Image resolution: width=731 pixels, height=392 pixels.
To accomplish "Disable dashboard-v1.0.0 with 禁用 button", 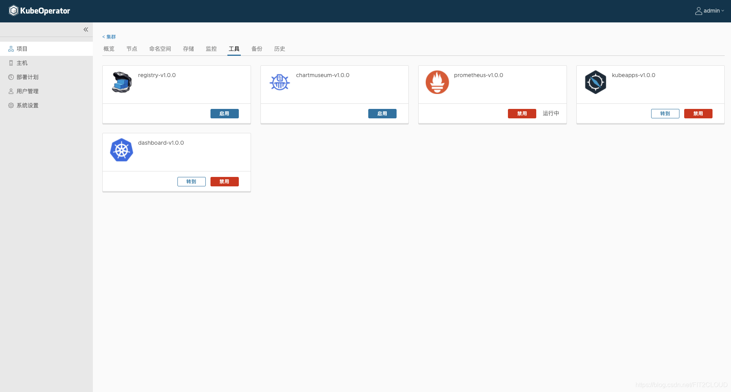I will coord(225,182).
